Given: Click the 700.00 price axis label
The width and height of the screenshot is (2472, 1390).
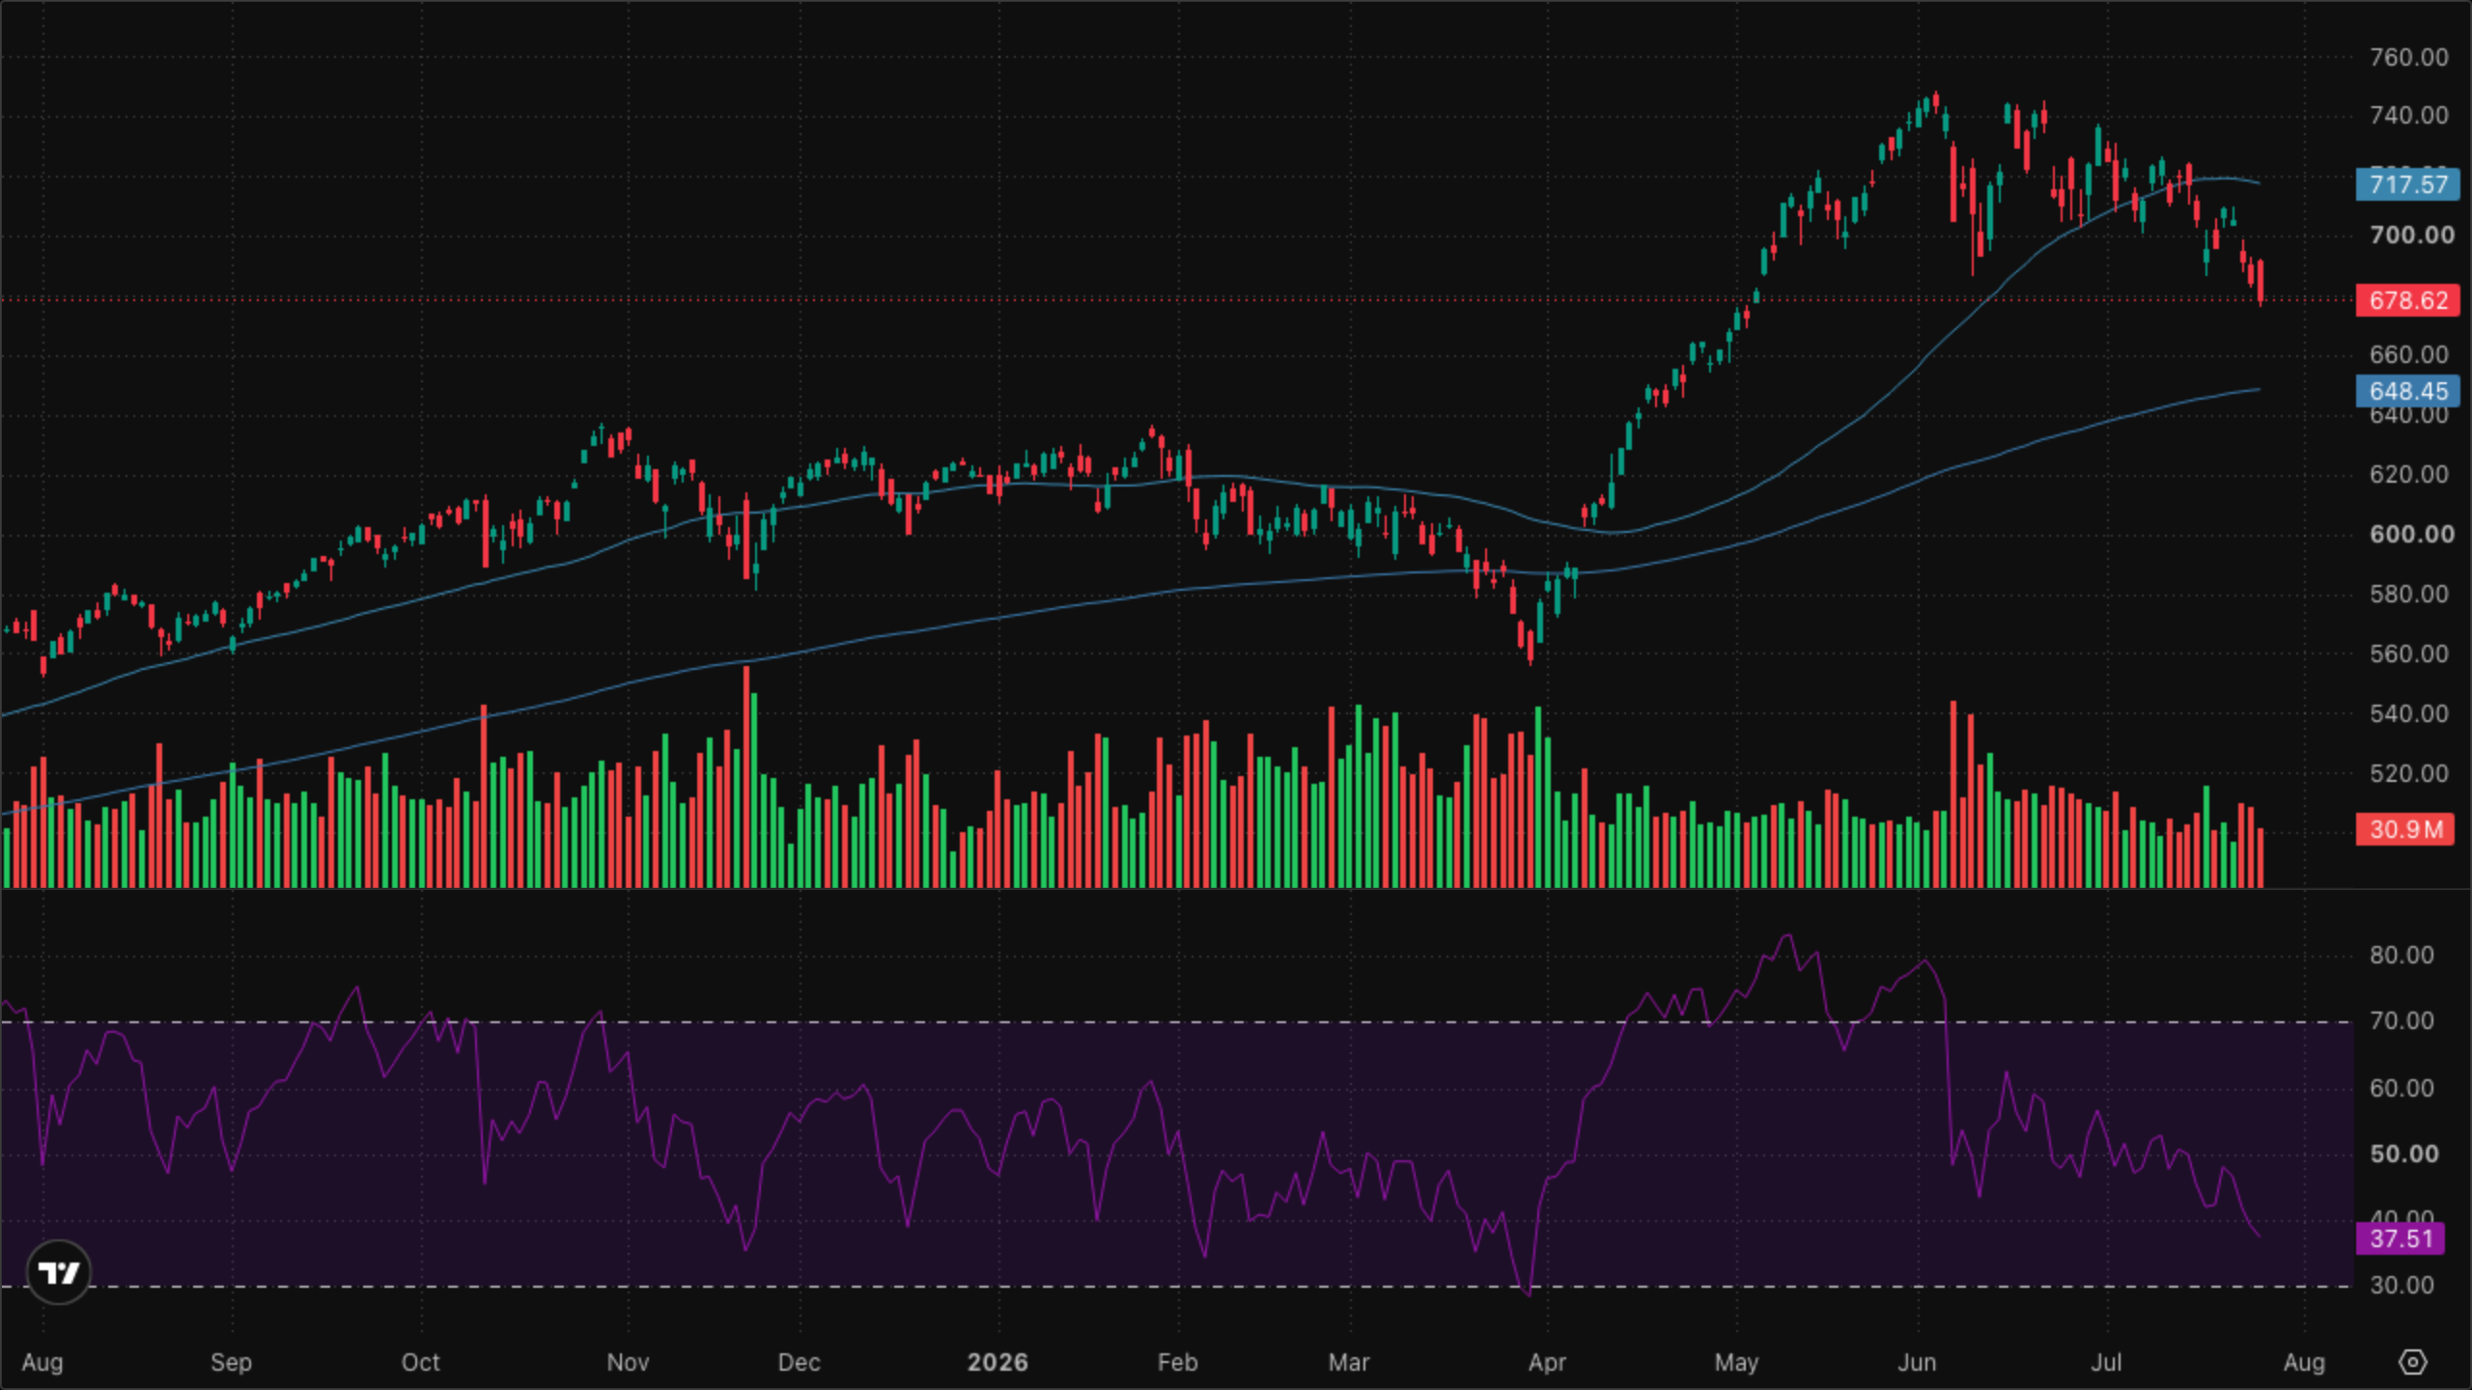Looking at the screenshot, I should [x=2411, y=236].
